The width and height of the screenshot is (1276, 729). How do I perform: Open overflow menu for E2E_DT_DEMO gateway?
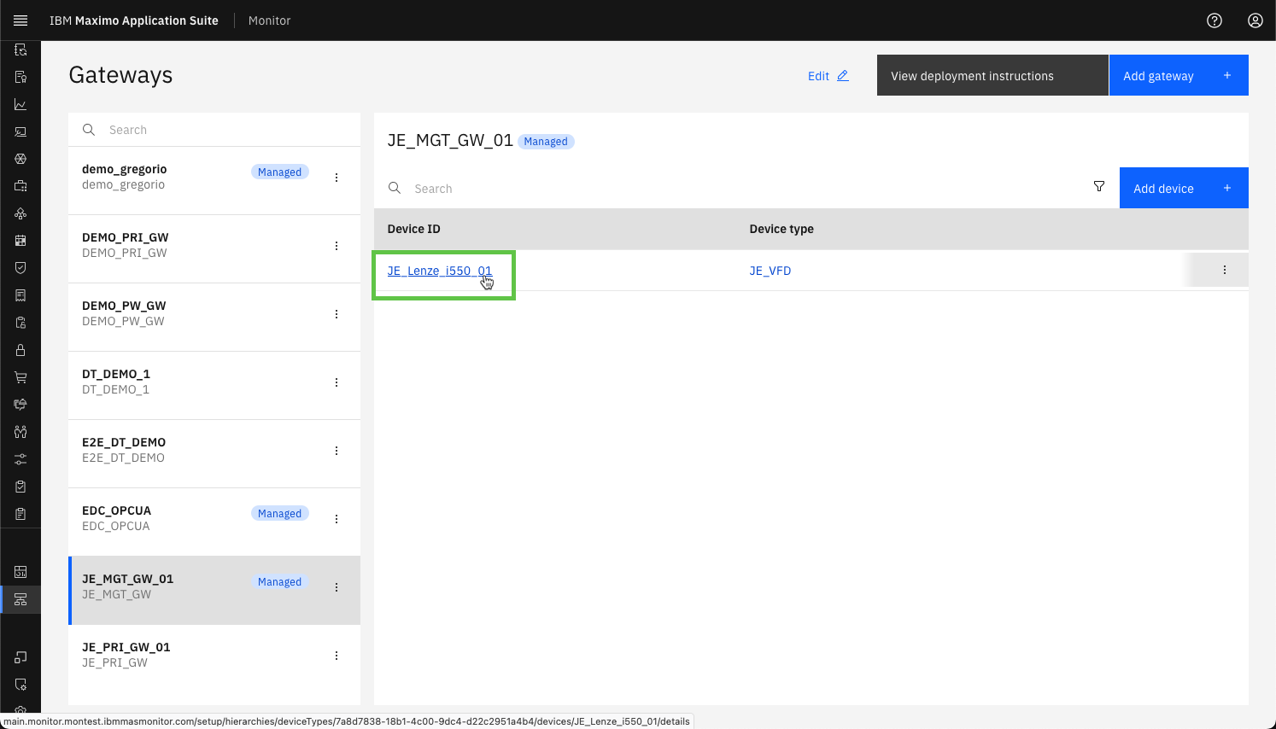point(337,451)
